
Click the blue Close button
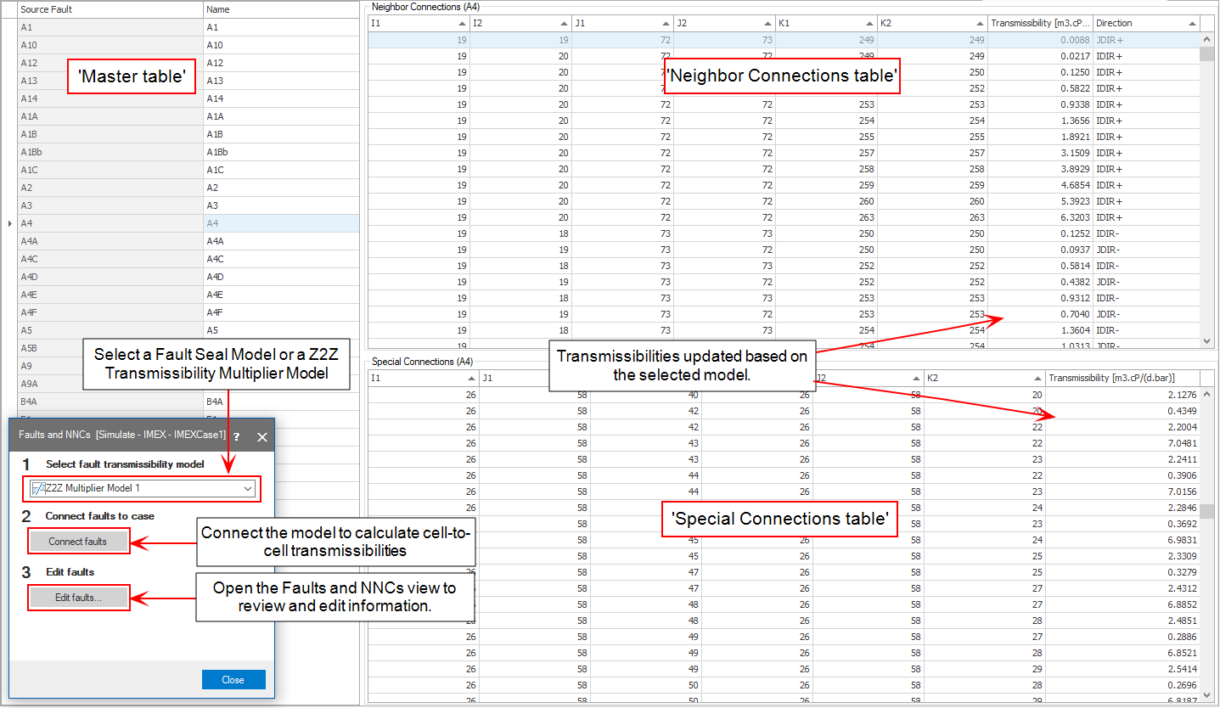point(233,680)
